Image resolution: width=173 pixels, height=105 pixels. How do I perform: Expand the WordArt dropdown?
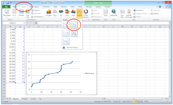pos(143,10)
